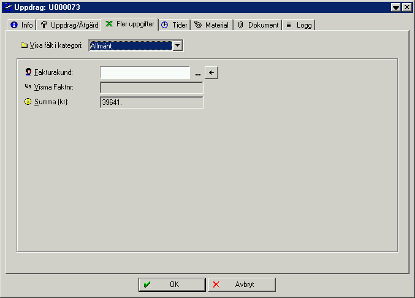The width and height of the screenshot is (415, 298).
Task: Confirm with the OK button
Action: (x=172, y=285)
